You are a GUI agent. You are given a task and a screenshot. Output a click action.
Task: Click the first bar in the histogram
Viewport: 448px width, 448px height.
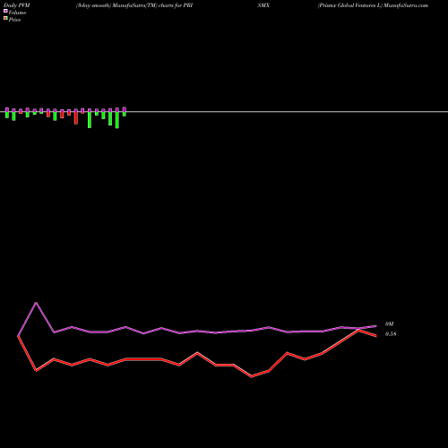coord(7,113)
